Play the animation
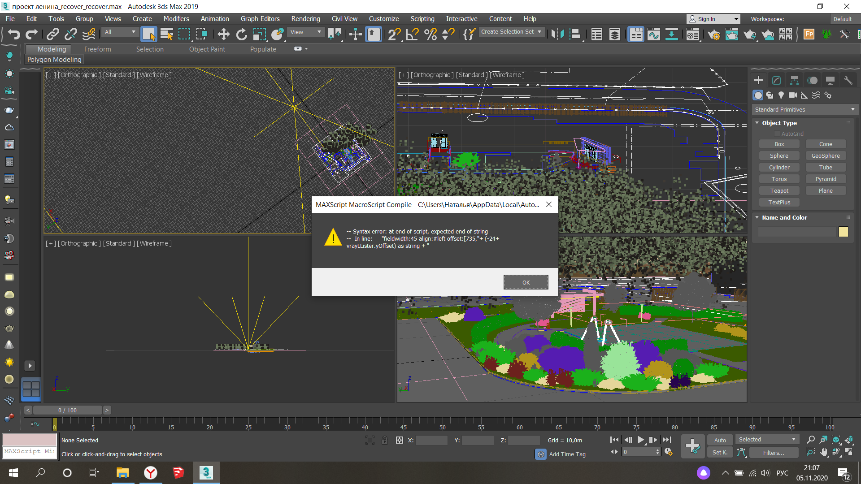The width and height of the screenshot is (861, 484). coord(640,440)
